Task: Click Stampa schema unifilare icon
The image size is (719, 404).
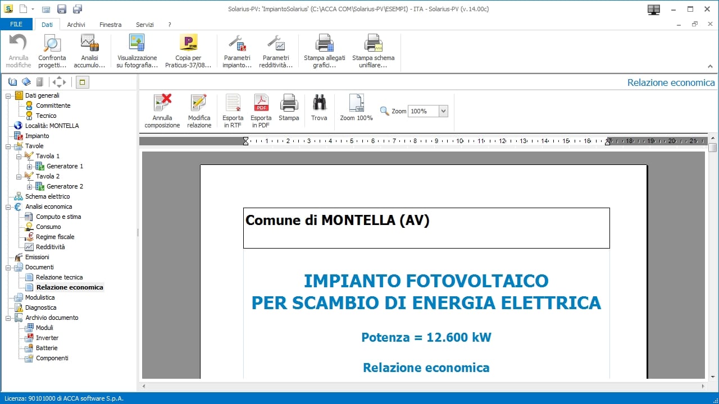Action: pos(373,50)
